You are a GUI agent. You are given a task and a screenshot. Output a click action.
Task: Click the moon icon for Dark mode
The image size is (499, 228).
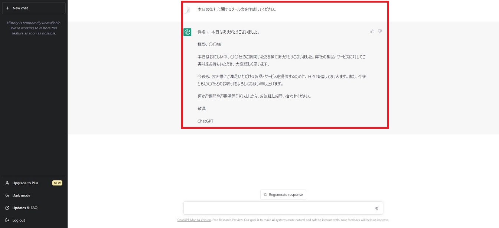(x=7, y=195)
